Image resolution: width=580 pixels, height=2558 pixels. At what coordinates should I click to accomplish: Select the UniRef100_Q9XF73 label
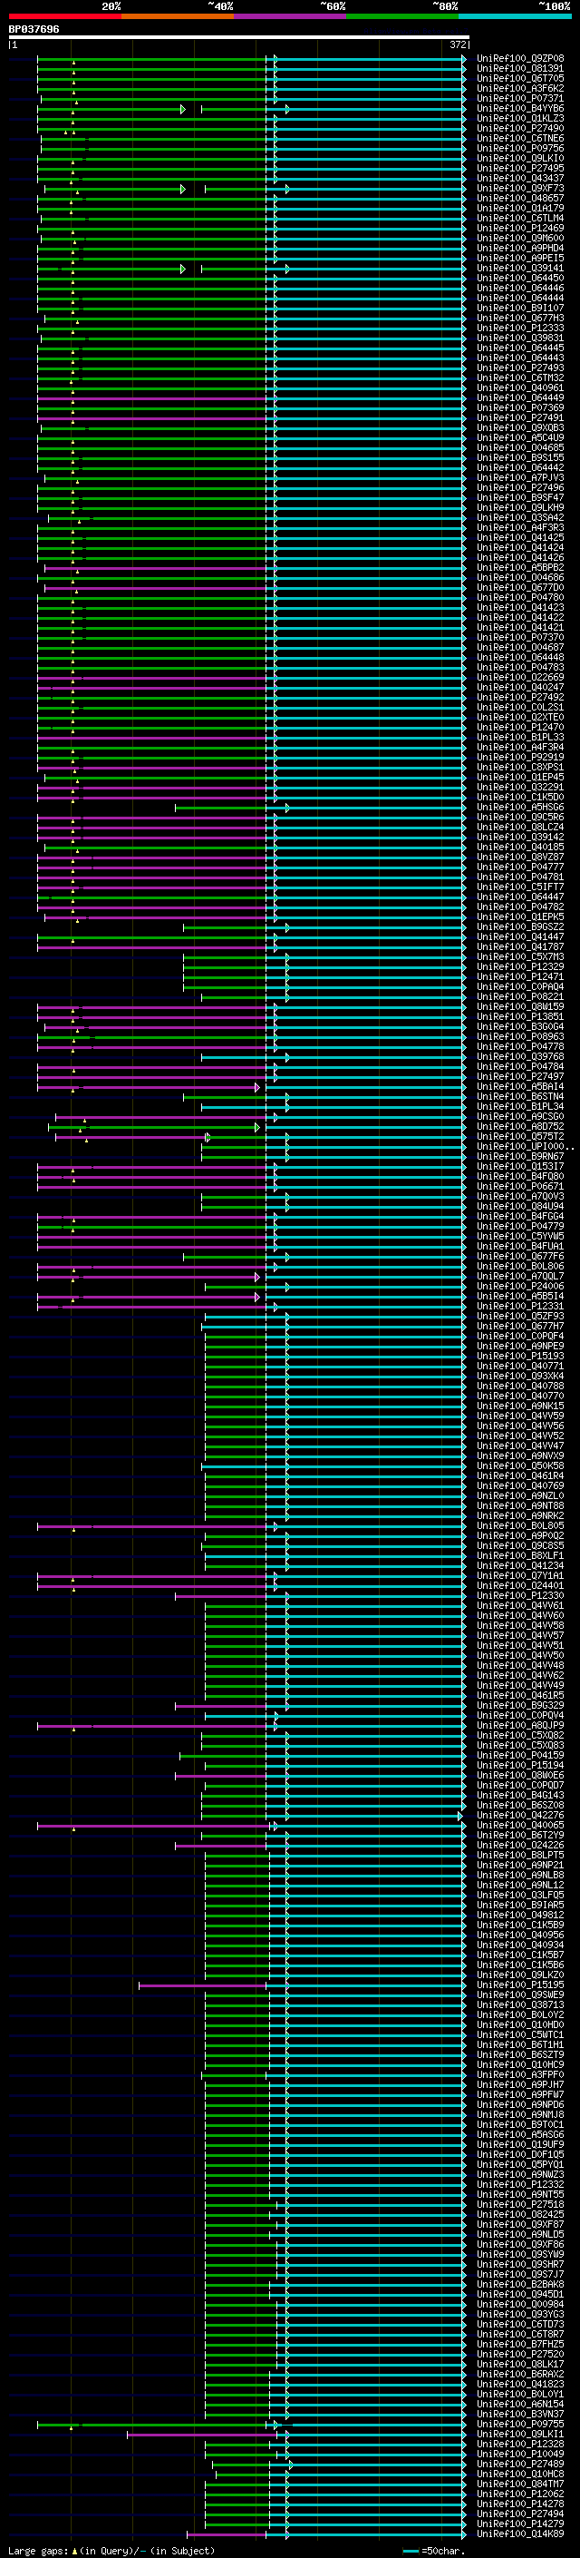point(520,188)
